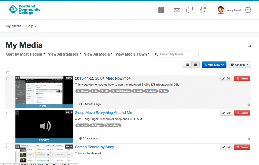
Task: Open the mail envelope icon
Action: pyautogui.click(x=177, y=10)
